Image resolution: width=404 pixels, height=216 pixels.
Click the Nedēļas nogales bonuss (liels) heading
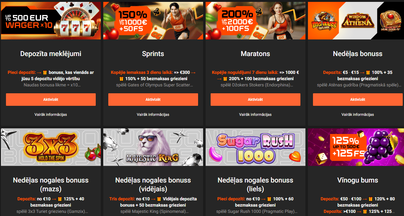[255, 184]
